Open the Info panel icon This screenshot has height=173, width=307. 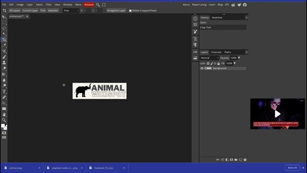[x=195, y=19]
